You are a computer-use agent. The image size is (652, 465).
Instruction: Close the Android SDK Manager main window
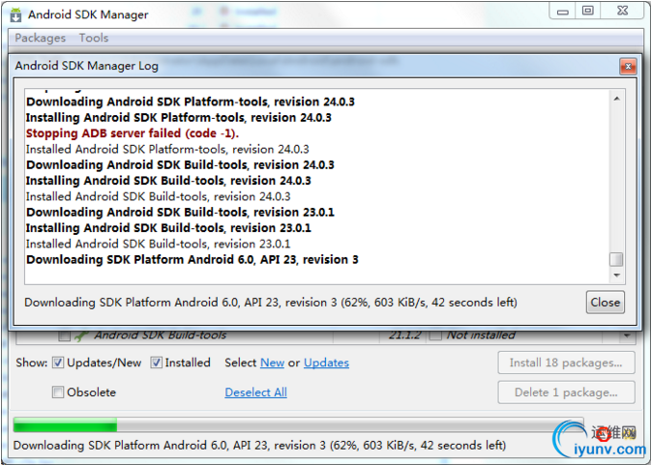pos(622,11)
